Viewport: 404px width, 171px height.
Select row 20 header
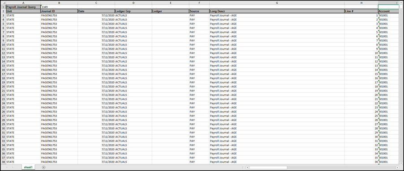click(x=4, y=87)
